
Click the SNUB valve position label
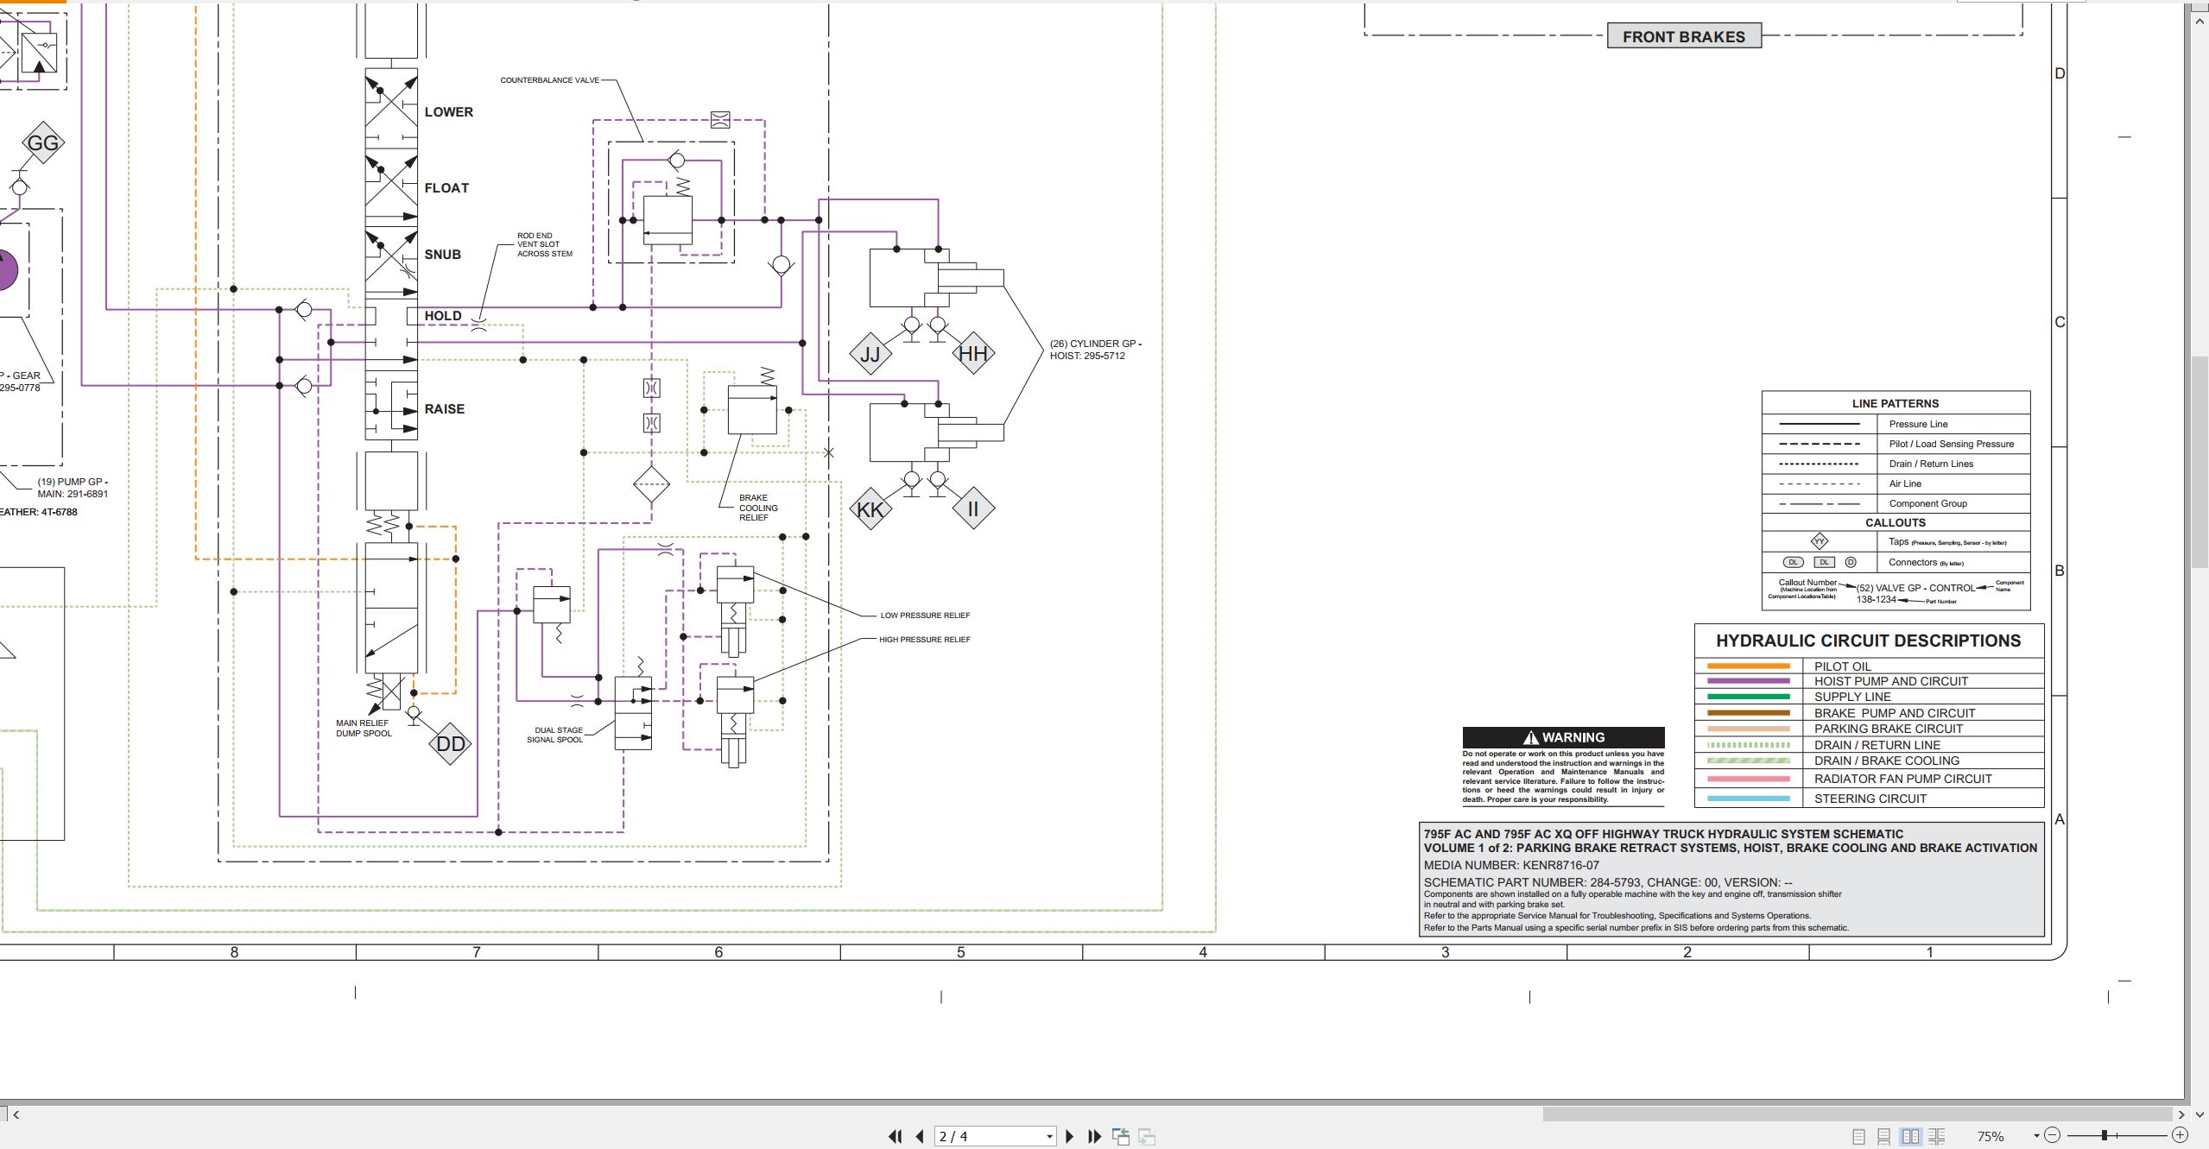tap(443, 255)
